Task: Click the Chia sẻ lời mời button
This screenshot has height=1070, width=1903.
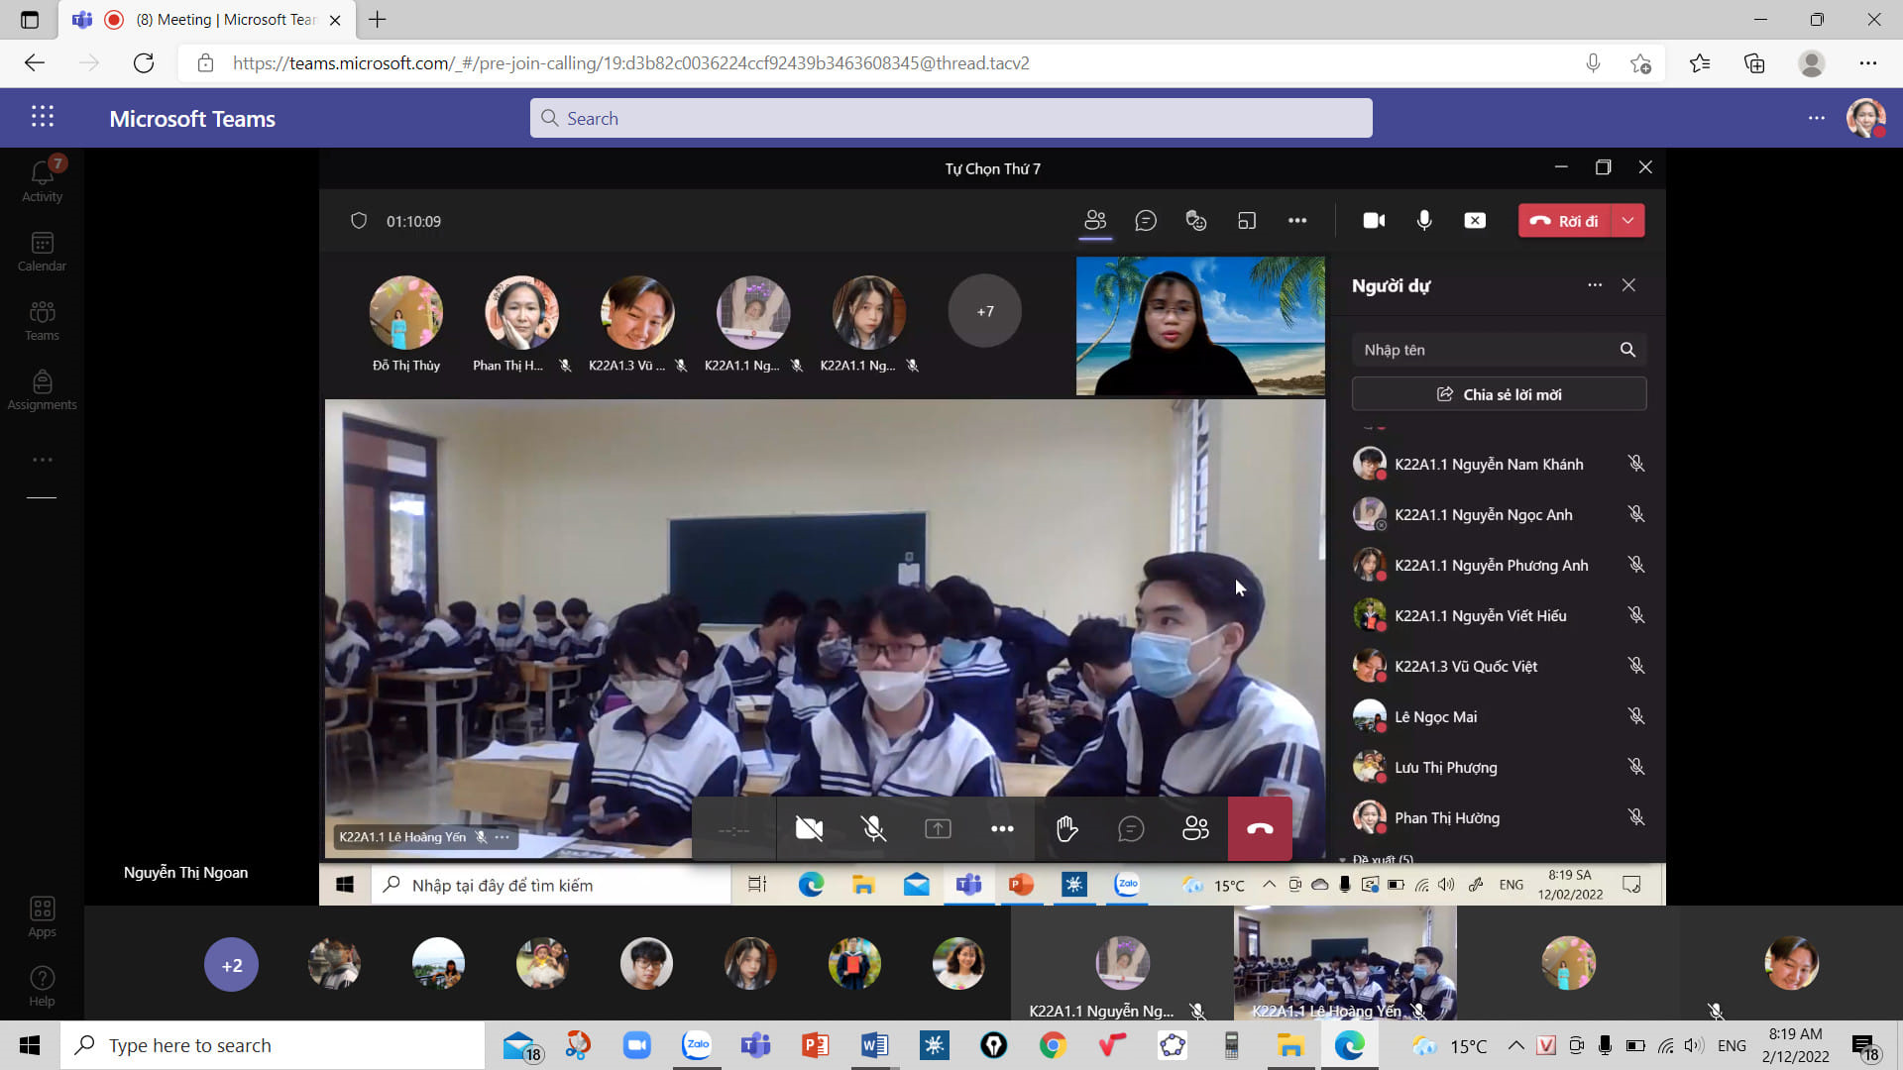Action: point(1499,394)
